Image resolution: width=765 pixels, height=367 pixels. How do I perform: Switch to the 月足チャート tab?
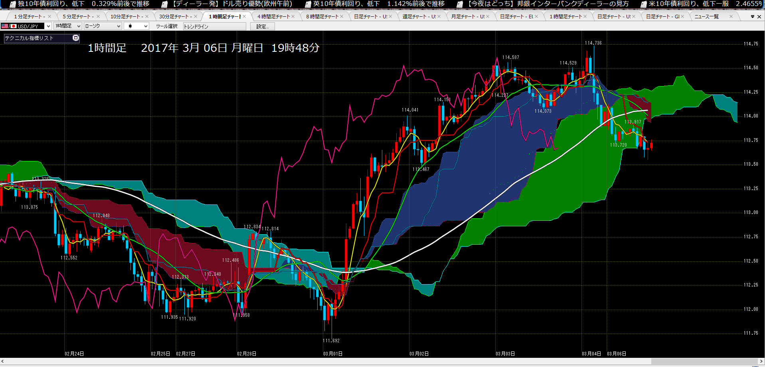(x=468, y=17)
